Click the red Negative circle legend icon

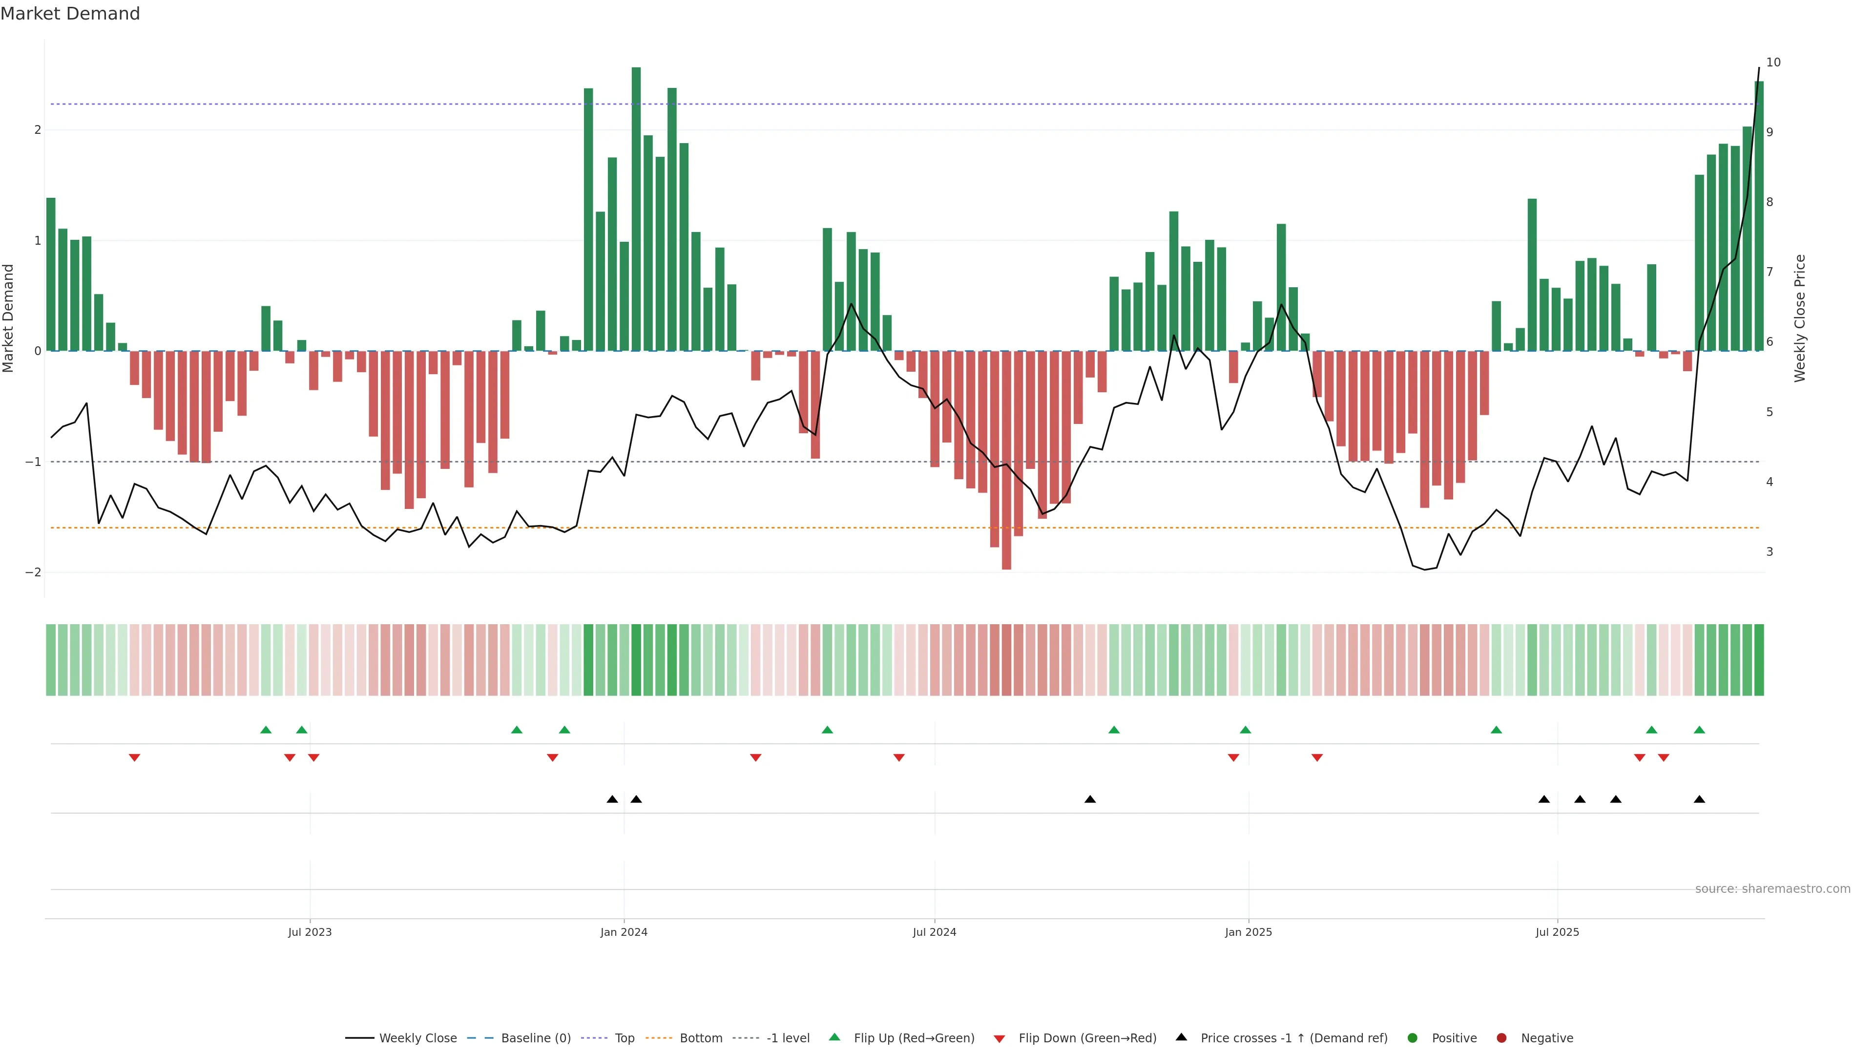click(x=1501, y=1038)
